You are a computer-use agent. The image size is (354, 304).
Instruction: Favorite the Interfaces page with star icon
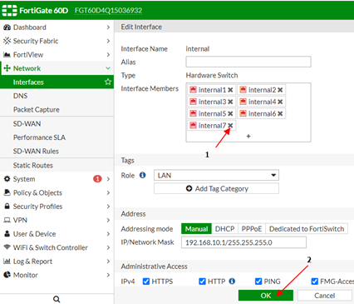click(108, 82)
